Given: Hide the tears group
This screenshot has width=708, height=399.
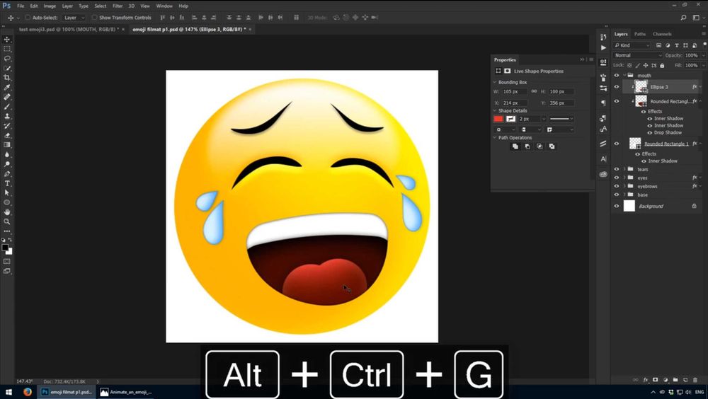Looking at the screenshot, I should click(617, 169).
